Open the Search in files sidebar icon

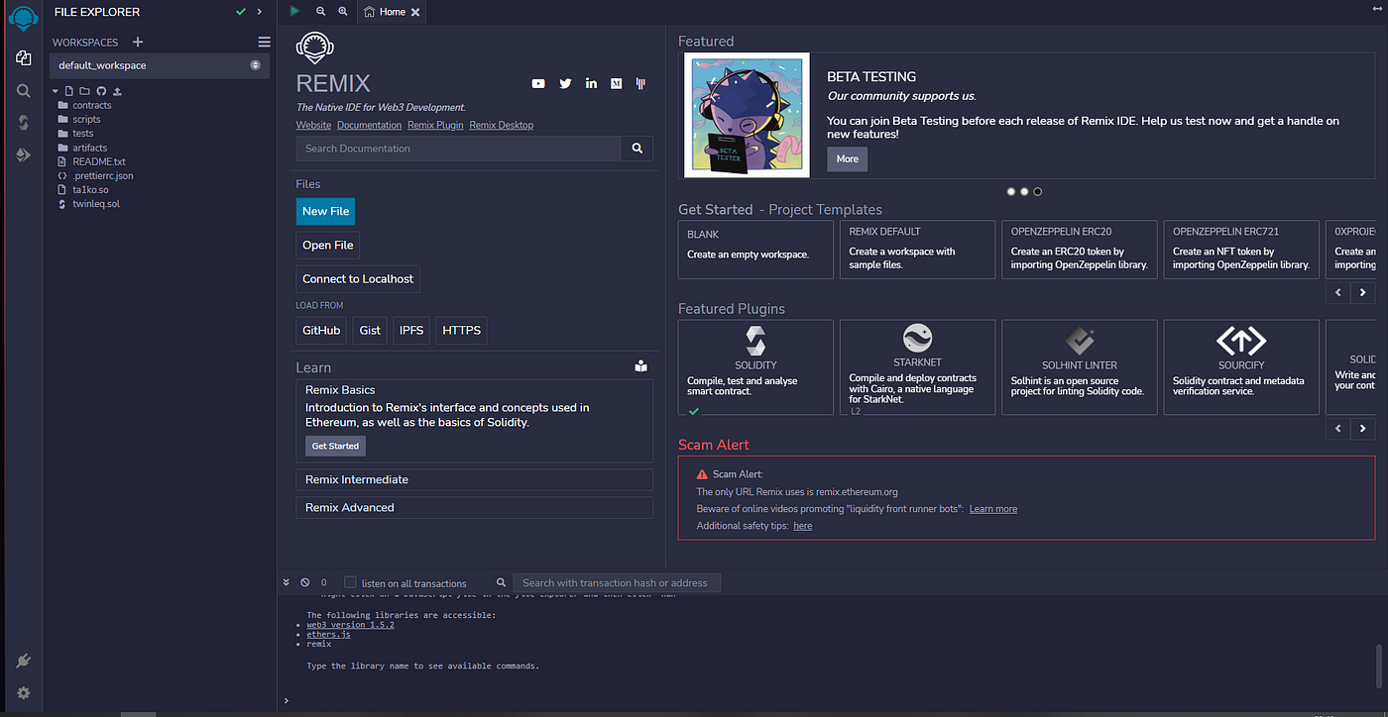[x=24, y=90]
